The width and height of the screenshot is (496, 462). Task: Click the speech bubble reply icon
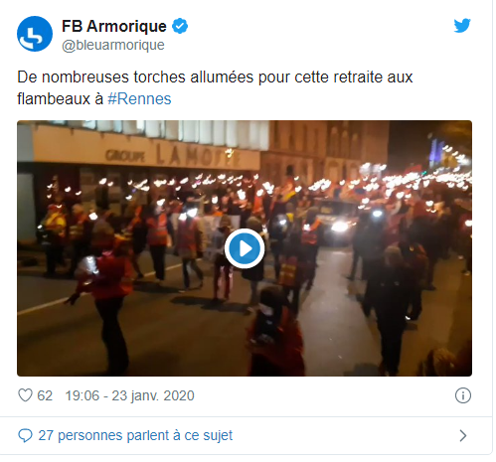(25, 435)
